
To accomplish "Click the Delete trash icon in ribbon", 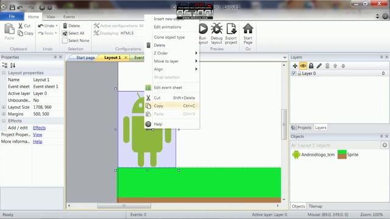I will click(65, 26).
